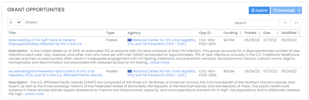Focus the Search input field

tap(255, 23)
